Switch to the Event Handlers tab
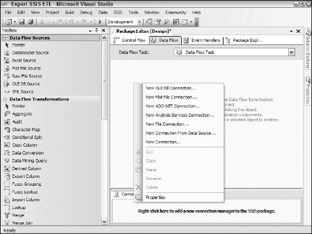The image size is (312, 234). click(202, 40)
